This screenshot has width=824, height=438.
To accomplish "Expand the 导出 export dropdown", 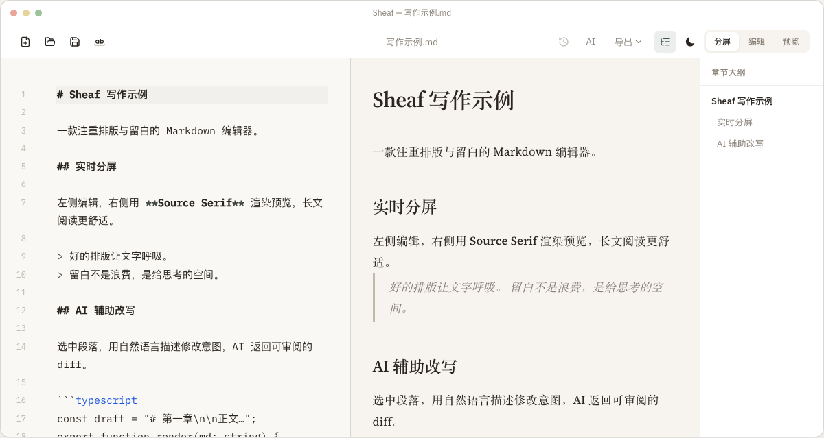I will [x=628, y=42].
